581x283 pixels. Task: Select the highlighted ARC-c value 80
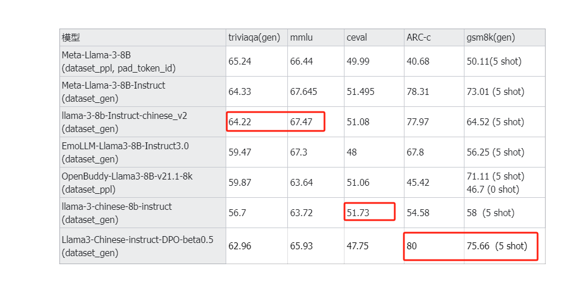412,246
